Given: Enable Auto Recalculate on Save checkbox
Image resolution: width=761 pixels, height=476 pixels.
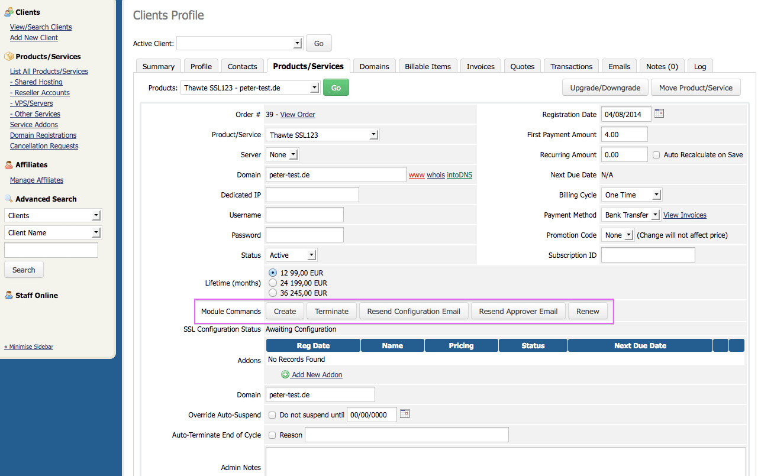Looking at the screenshot, I should (x=656, y=155).
